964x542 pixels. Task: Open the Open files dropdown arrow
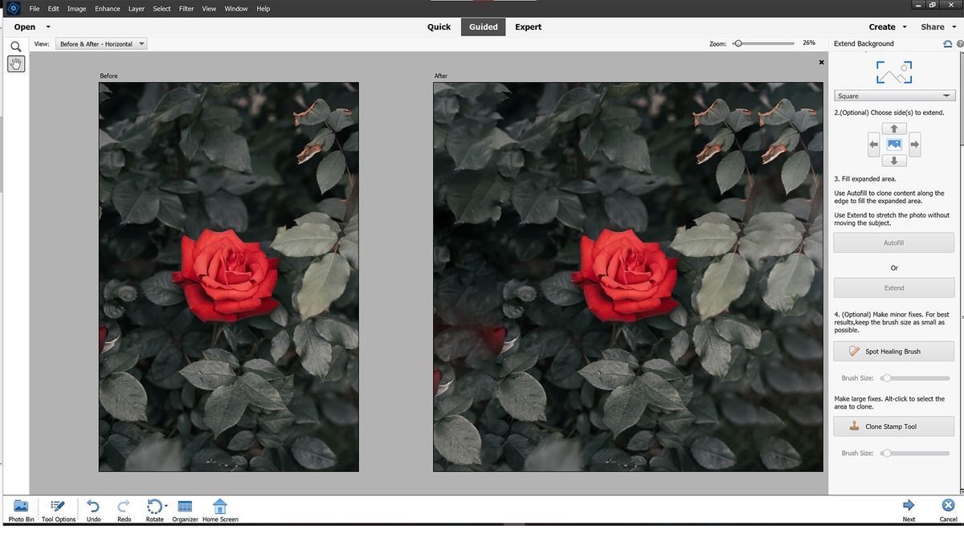tap(48, 27)
